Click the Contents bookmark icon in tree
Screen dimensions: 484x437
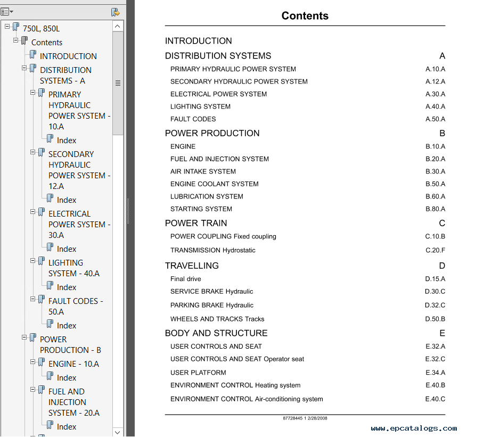[x=24, y=42]
